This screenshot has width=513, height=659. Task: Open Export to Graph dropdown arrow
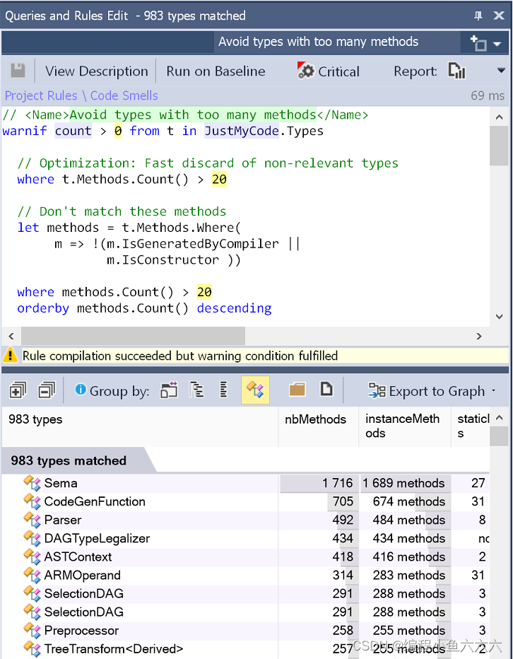494,391
